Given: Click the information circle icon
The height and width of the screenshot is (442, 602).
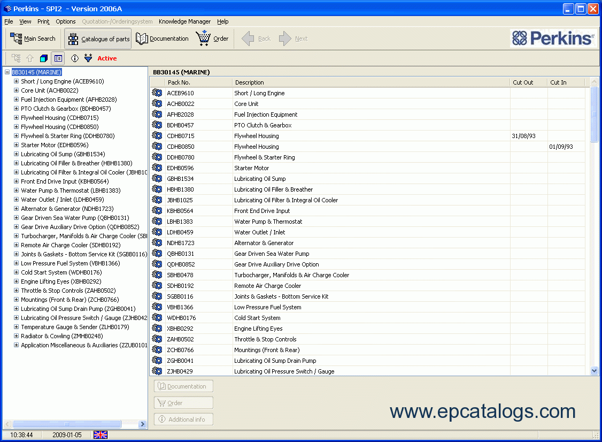Looking at the screenshot, I should click(75, 58).
